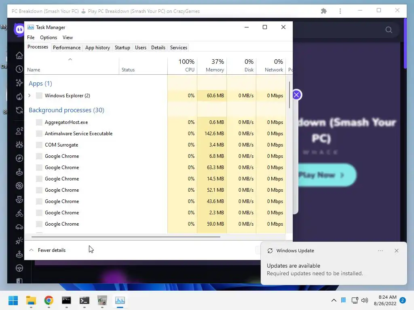This screenshot has width=414, height=310.
Task: Open the car games sidebar icon
Action: (x=19, y=227)
